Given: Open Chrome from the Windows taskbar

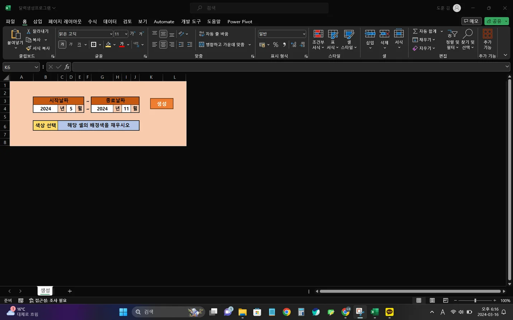Looking at the screenshot, I should pyautogui.click(x=286, y=312).
